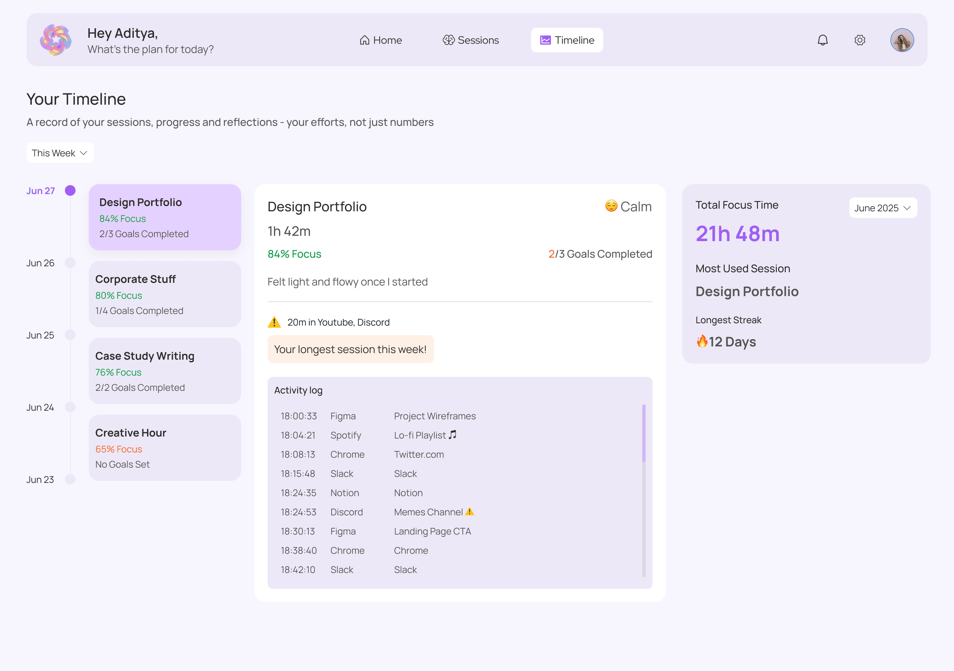Click the music note next to Lo-fi Playlist
Screen dimensions: 954x671
(x=452, y=435)
